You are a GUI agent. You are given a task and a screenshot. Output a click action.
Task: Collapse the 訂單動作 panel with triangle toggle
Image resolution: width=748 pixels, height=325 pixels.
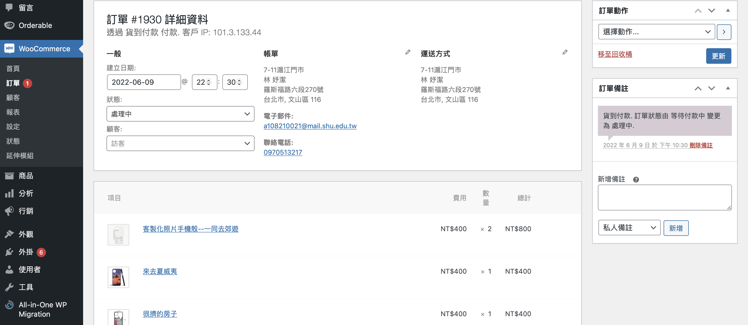pos(728,11)
